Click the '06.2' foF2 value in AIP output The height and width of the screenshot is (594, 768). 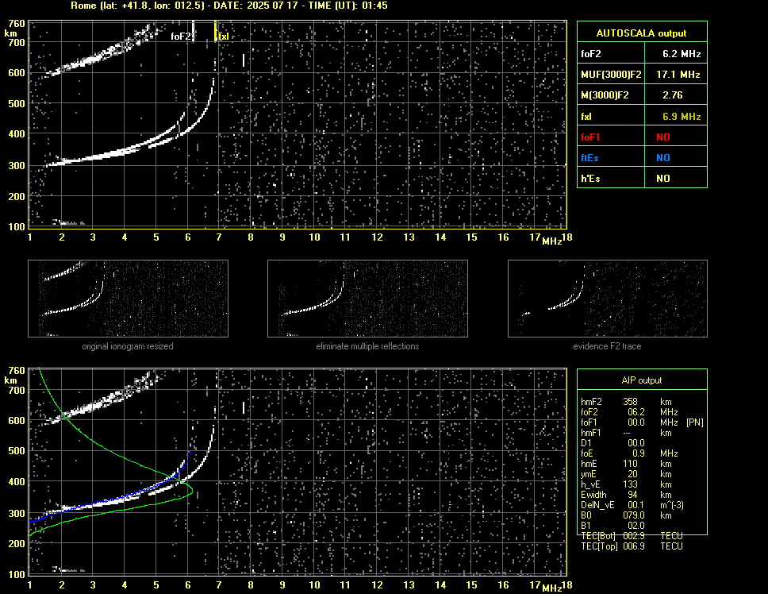[x=636, y=412]
